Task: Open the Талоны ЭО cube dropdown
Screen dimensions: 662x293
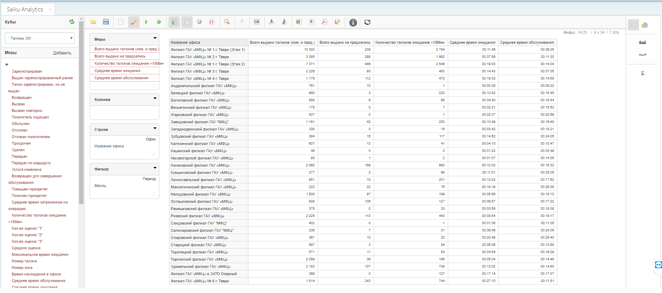Action: click(x=40, y=38)
